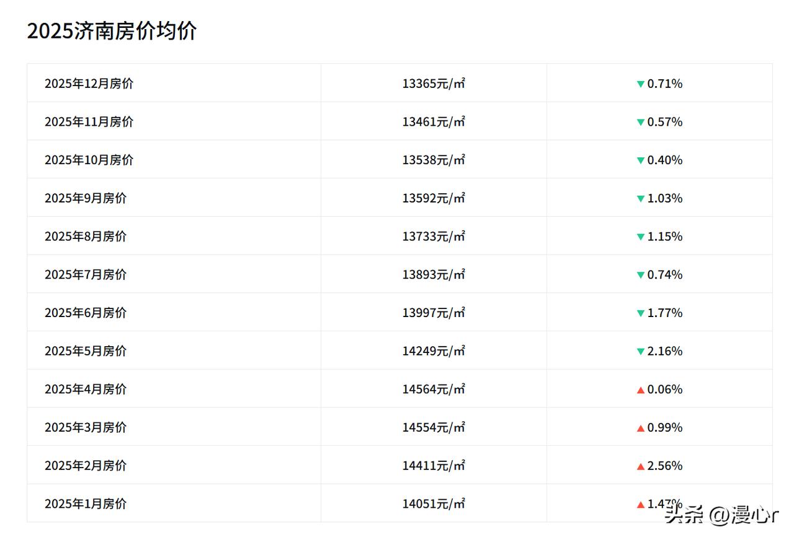Click the 14051元/㎡ price cell
The image size is (794, 540).
point(434,503)
